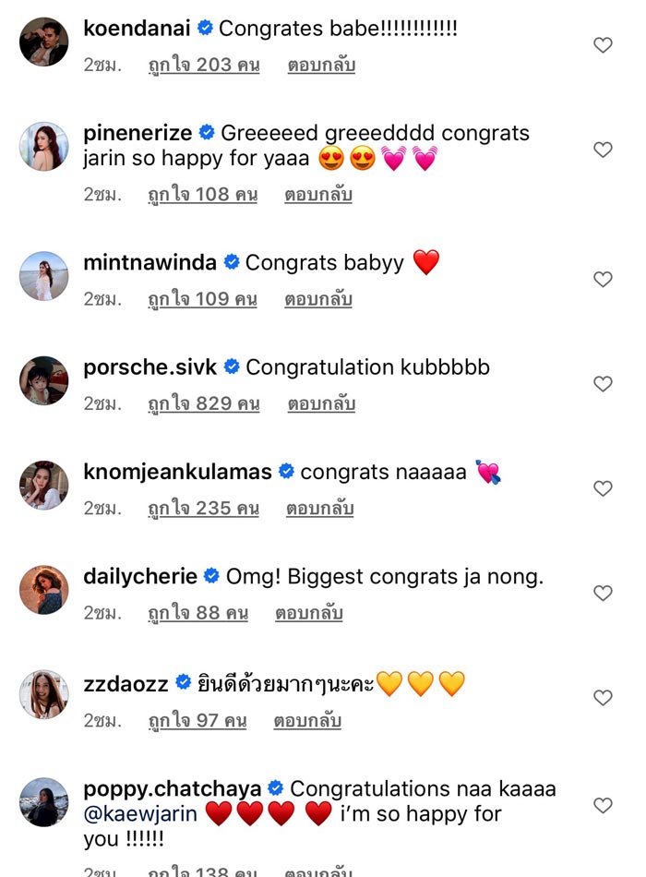646x877 pixels.
Task: Show the 235 likes on knomjeankulamas's comment
Action: coord(203,509)
